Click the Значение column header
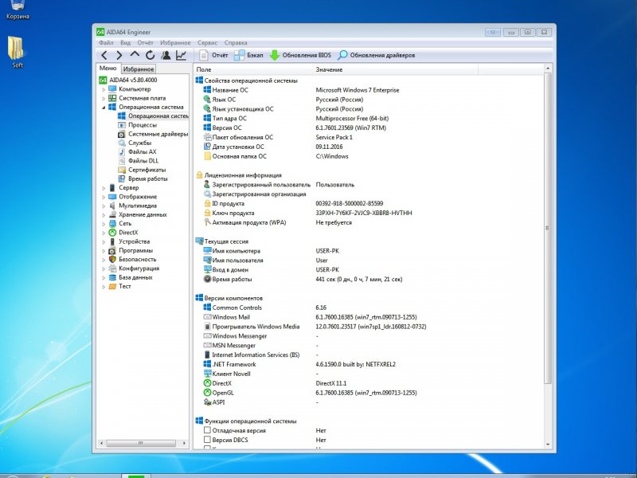Screen dimensions: 637x478 [x=396, y=69]
